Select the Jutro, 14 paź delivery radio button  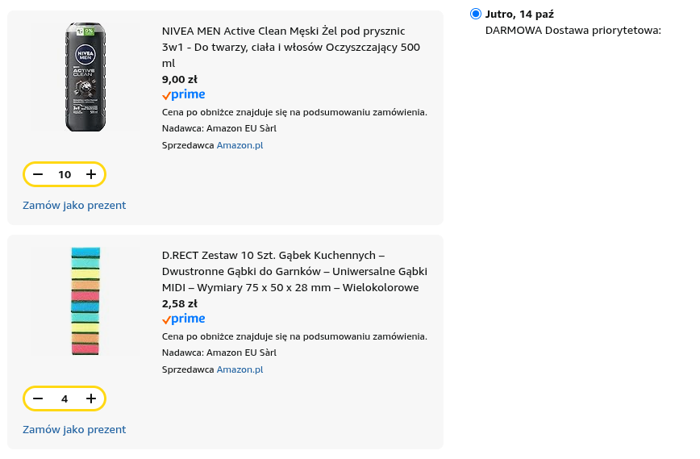[x=476, y=14]
